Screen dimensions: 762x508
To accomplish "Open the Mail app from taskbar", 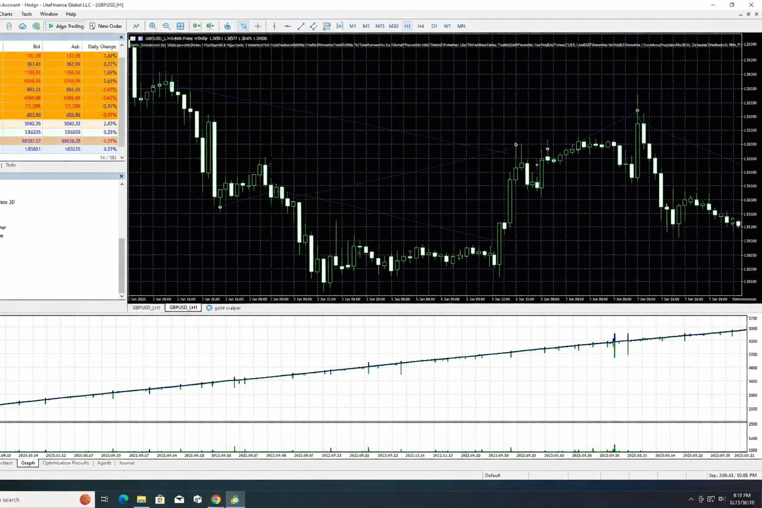I will pyautogui.click(x=179, y=499).
